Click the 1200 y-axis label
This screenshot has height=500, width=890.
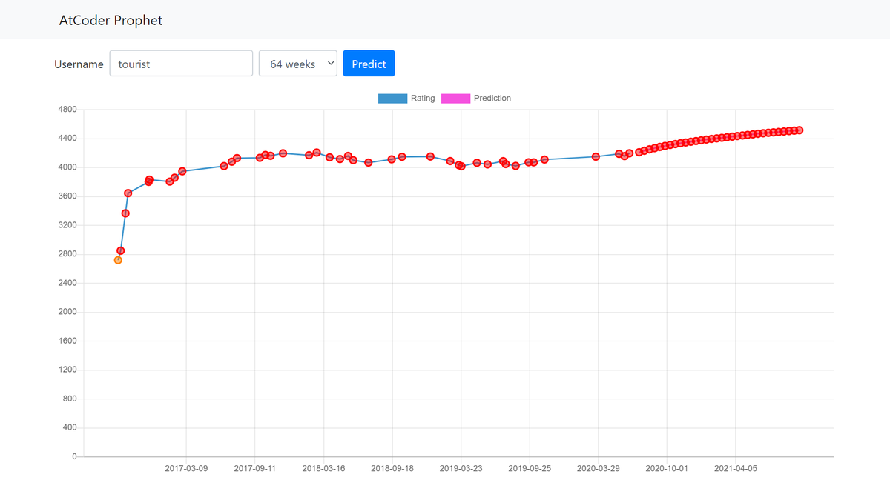(x=67, y=370)
